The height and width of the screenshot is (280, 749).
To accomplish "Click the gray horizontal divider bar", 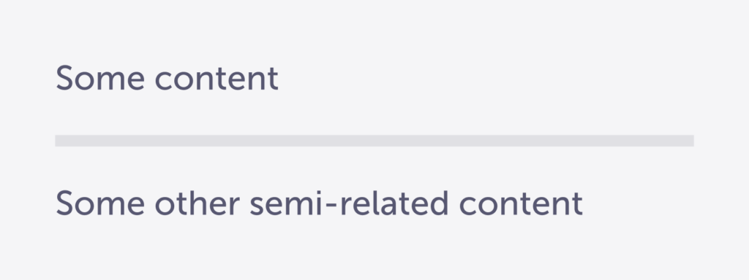I will [374, 141].
